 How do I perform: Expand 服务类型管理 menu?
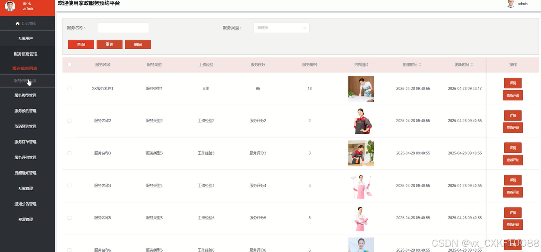click(x=25, y=96)
